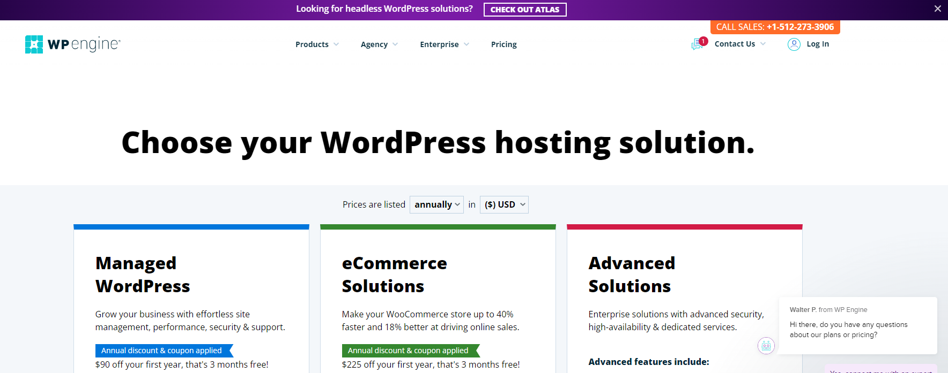Call sales at +1-512-273-3906

pos(775,27)
